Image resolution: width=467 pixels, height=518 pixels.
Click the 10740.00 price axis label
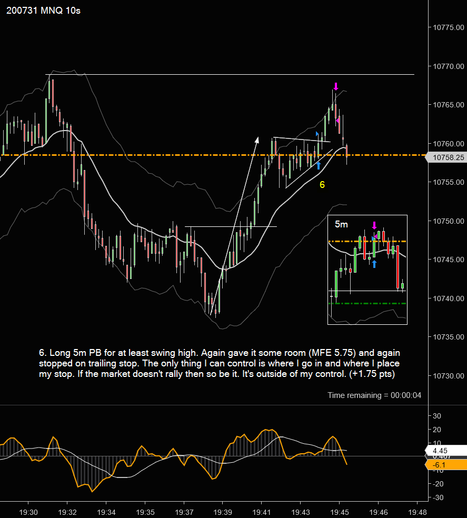click(x=448, y=298)
